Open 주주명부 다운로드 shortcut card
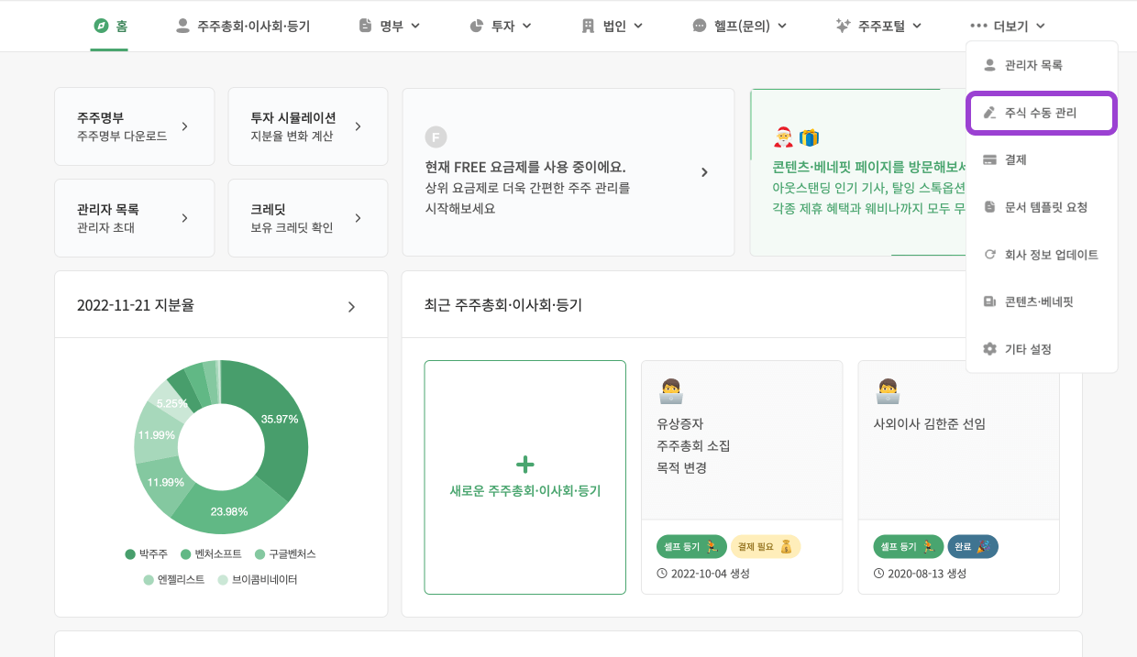This screenshot has width=1137, height=657. pyautogui.click(x=134, y=126)
